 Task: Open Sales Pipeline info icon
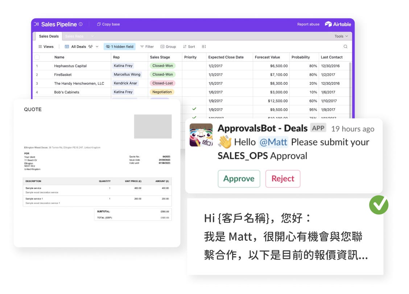point(81,24)
